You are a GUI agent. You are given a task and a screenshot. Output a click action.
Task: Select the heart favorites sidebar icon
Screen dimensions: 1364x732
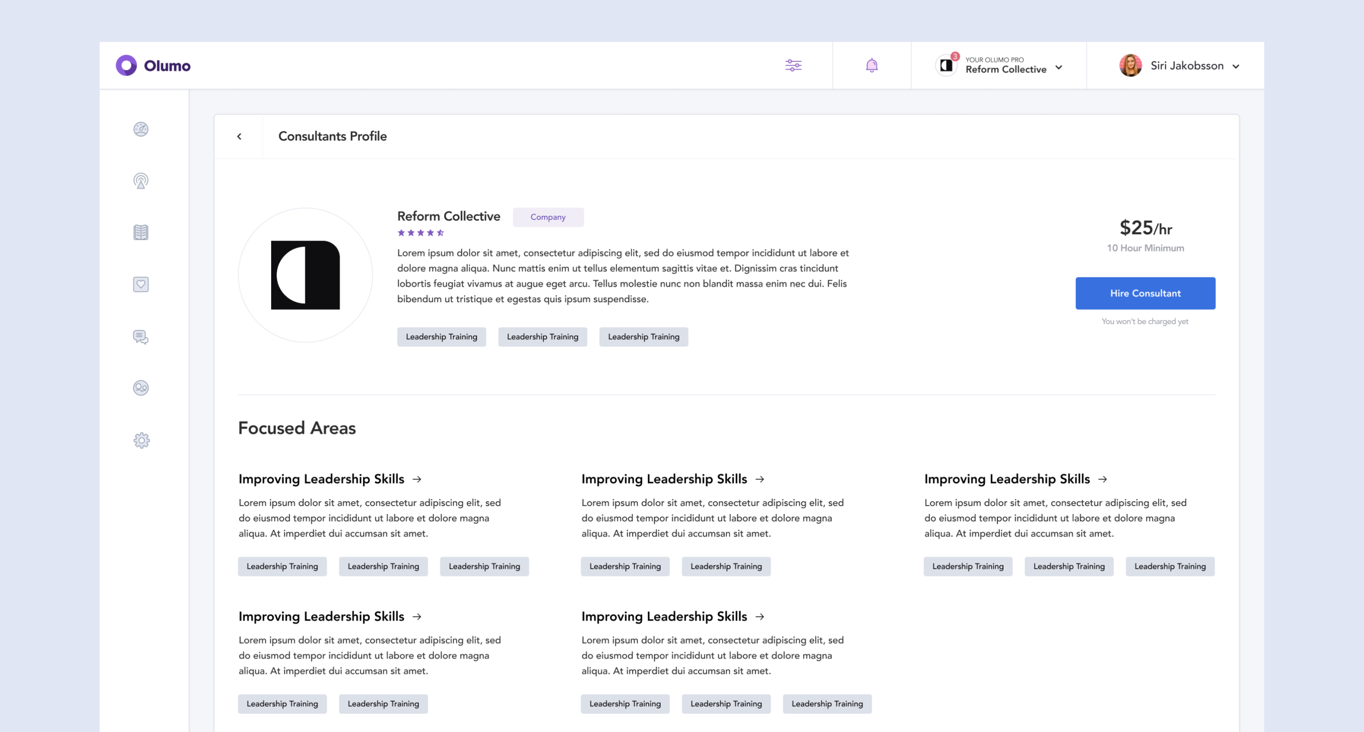[141, 284]
